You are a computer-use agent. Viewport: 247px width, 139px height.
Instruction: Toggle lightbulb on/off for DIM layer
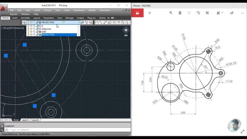coord(28,32)
